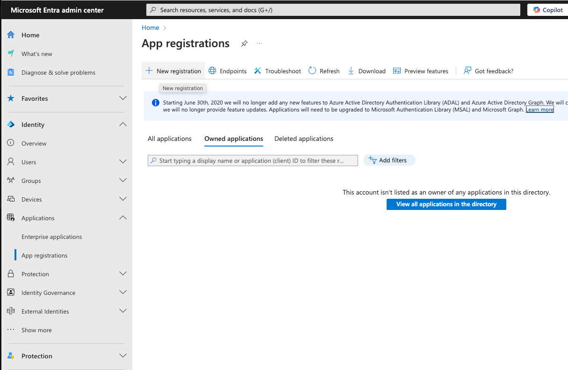Expand the External Identities chevron
The height and width of the screenshot is (370, 568).
[123, 311]
